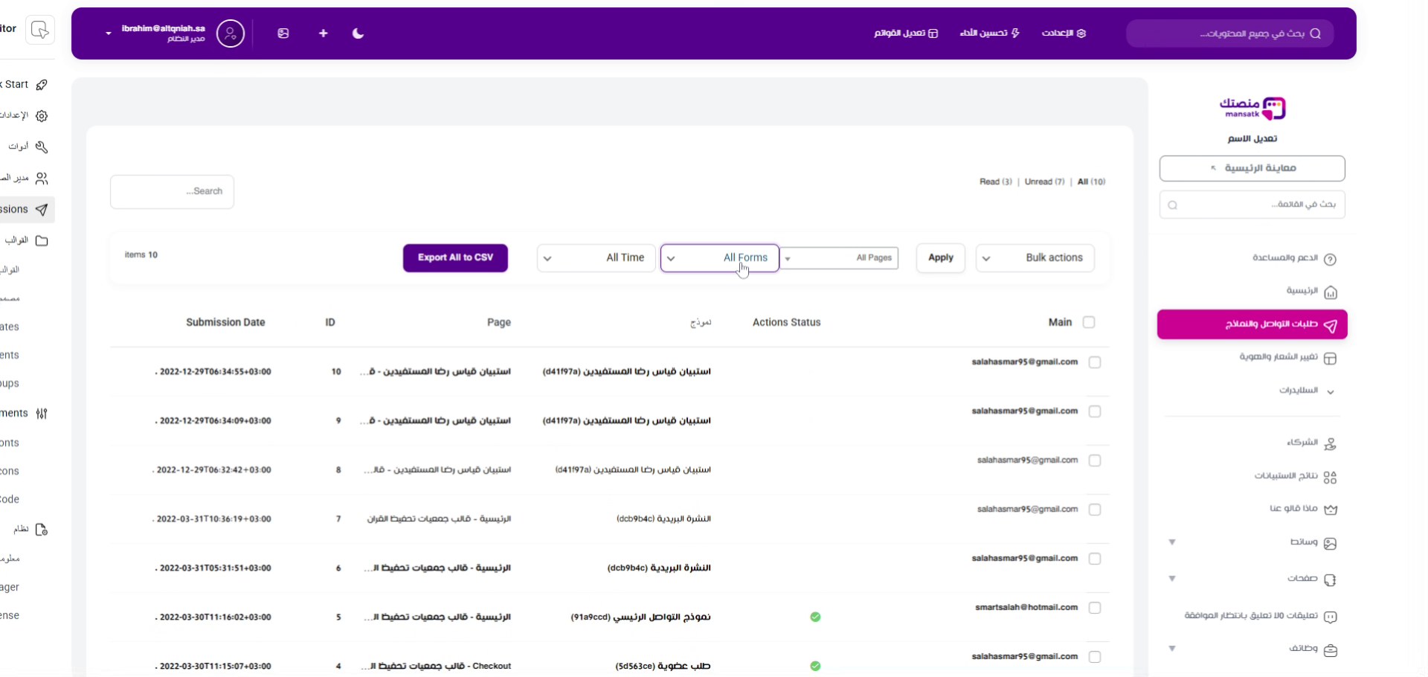Check the Main select-all checkbox
This screenshot has width=1428, height=677.
(1089, 322)
